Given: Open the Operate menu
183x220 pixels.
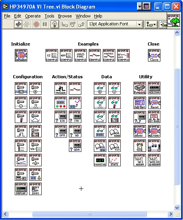Looking at the screenshot, I should pyautogui.click(x=33, y=16).
